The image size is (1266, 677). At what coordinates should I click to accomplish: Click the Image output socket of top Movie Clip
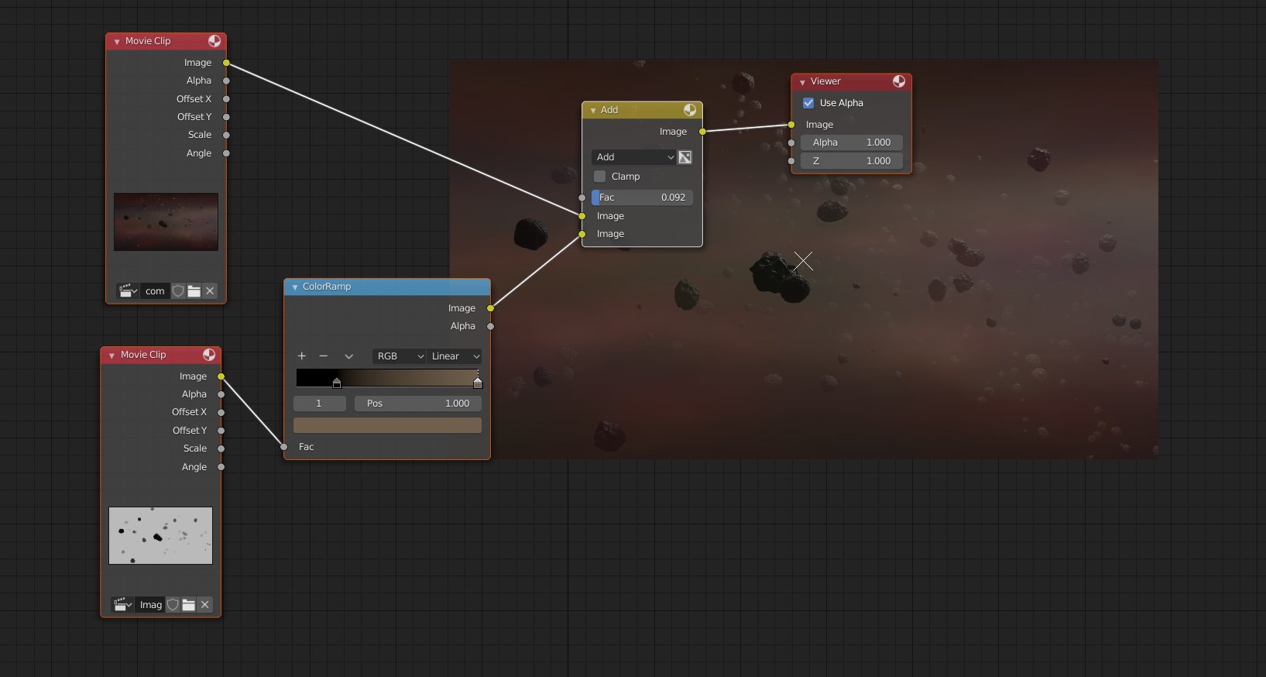[x=226, y=63]
